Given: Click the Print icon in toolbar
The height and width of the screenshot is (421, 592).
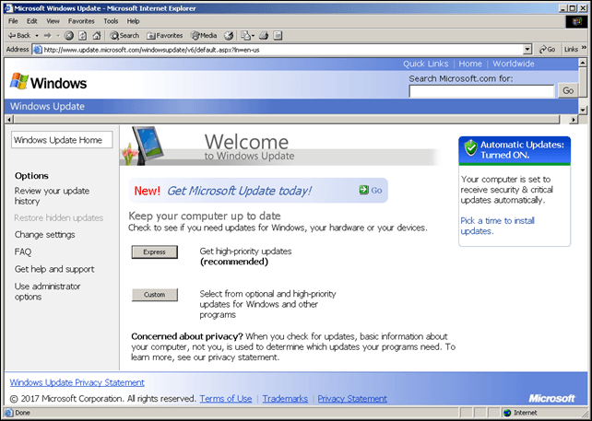Looking at the screenshot, I should pyautogui.click(x=264, y=35).
